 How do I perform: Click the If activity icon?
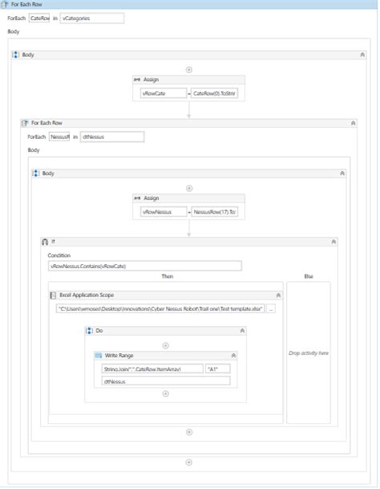pos(45,242)
